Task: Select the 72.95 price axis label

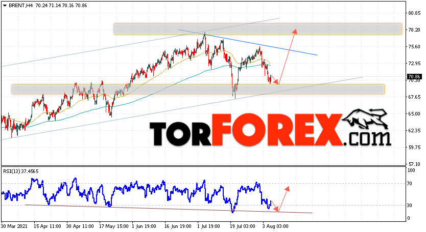Action: [x=414, y=64]
